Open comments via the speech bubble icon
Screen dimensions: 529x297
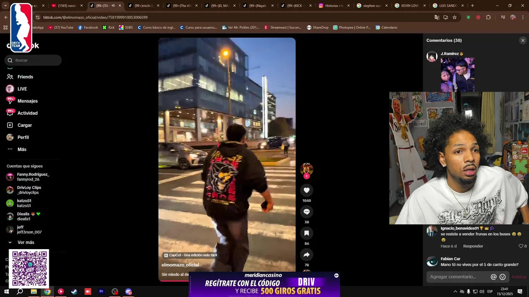click(x=307, y=212)
